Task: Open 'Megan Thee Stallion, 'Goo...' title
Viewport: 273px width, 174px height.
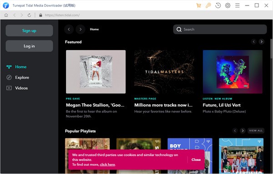Action: click(x=95, y=105)
